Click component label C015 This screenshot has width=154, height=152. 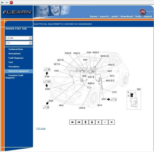114,92
